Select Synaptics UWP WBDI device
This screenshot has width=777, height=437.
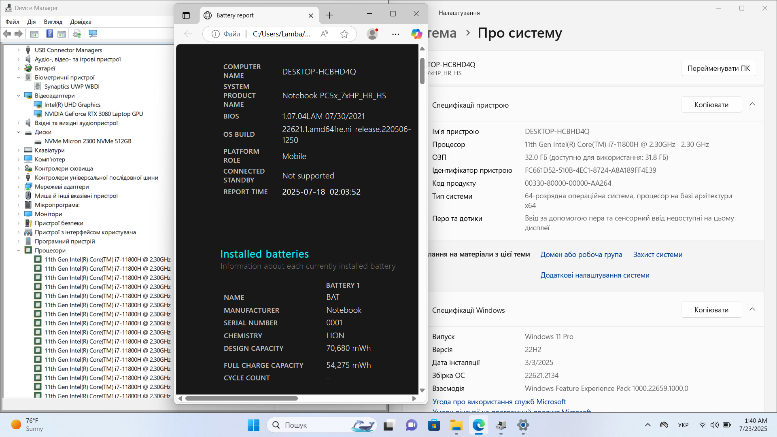(72, 87)
